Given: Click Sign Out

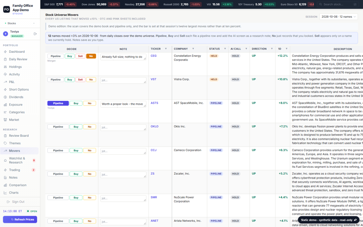Looking at the screenshot, I should pyautogui.click(x=18, y=202).
